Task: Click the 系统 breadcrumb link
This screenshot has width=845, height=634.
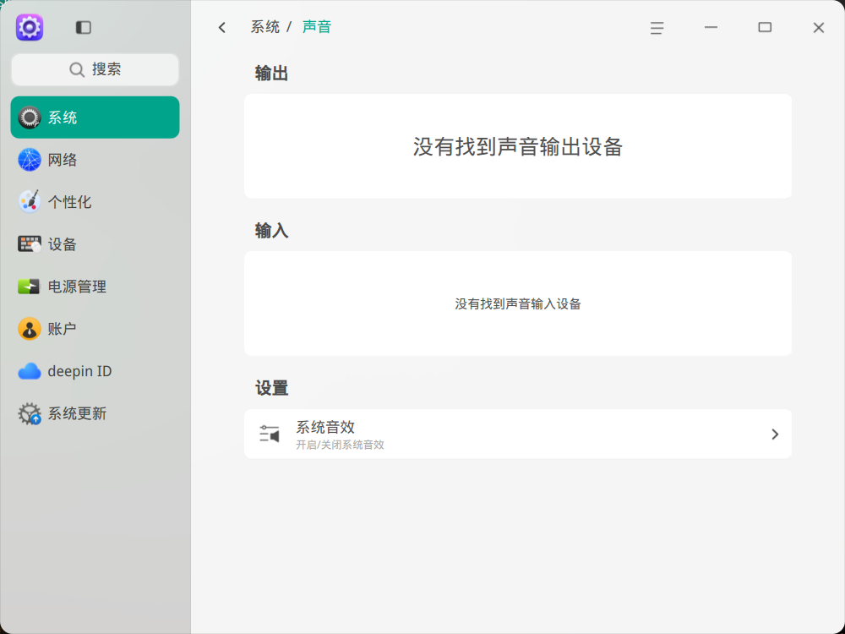Action: 265,27
